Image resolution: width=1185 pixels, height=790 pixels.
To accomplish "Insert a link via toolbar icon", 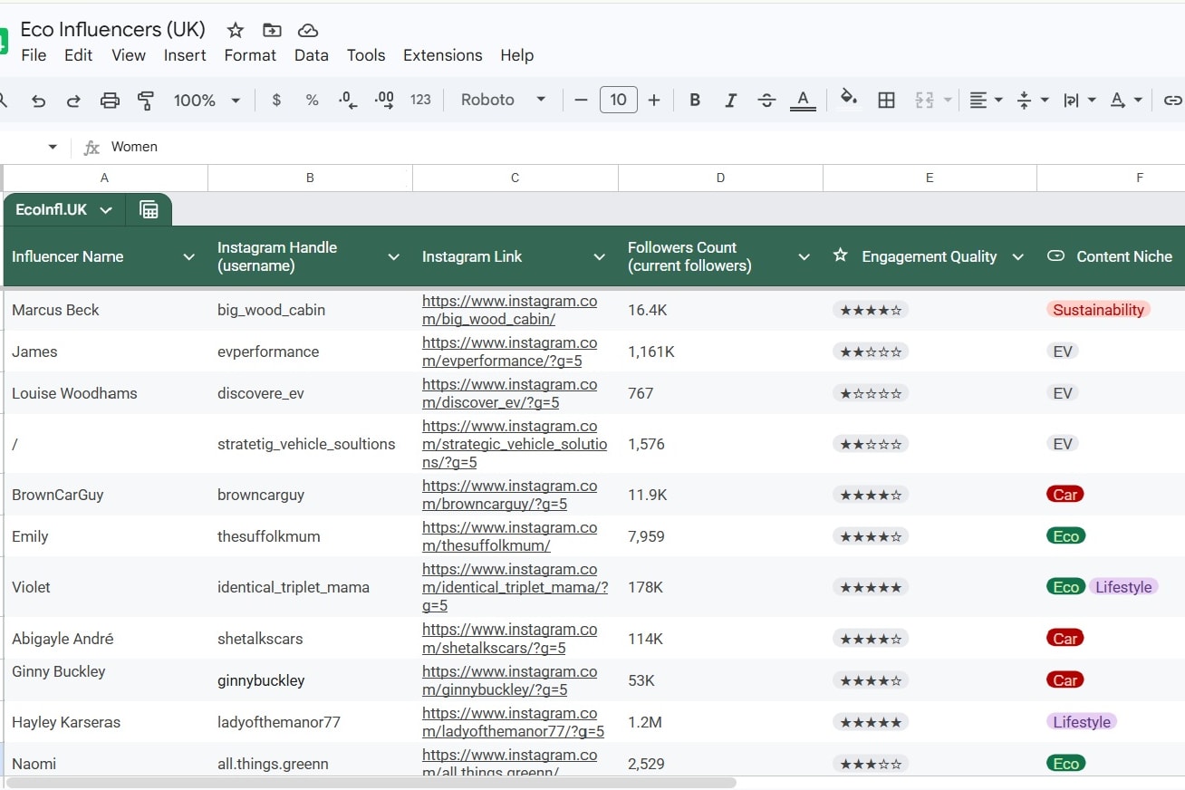I will pyautogui.click(x=1172, y=101).
